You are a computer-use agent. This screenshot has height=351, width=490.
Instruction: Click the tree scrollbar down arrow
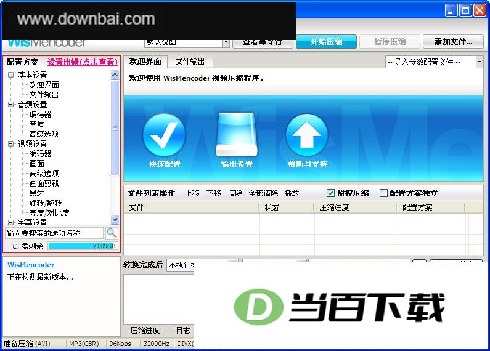pos(115,220)
